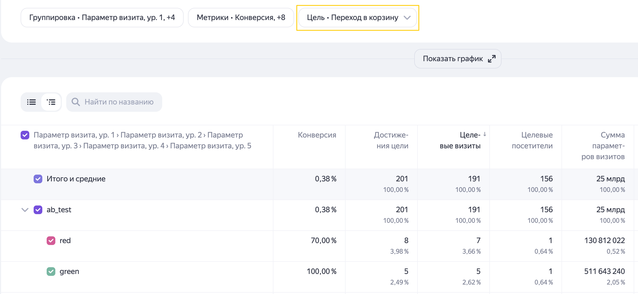638x294 pixels.
Task: Toggle the Итого и средние checkbox
Action: [38, 179]
